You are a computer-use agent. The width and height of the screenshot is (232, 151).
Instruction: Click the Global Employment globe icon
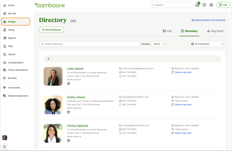pos(4,96)
